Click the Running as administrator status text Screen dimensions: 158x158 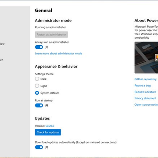(x=50, y=27)
